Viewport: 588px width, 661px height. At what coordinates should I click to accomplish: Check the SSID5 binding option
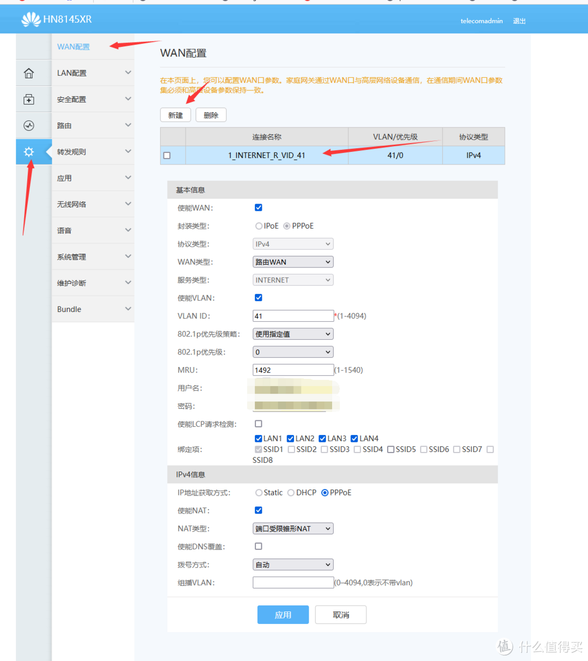(x=390, y=449)
